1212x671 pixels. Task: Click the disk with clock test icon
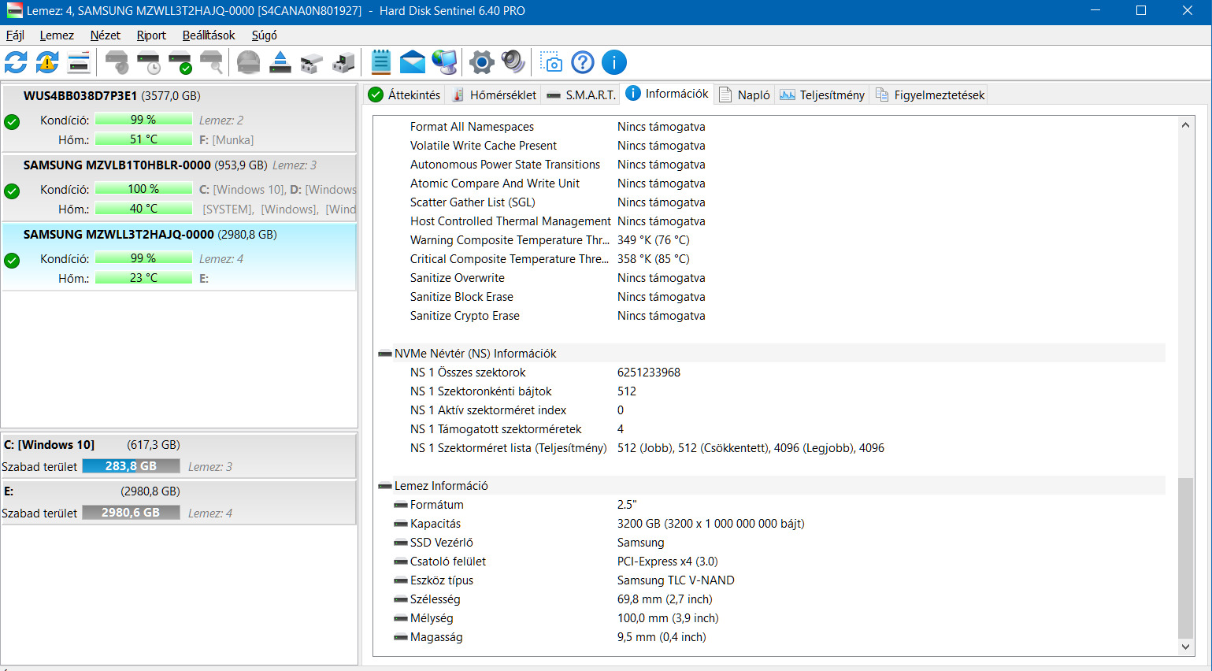pyautogui.click(x=148, y=62)
